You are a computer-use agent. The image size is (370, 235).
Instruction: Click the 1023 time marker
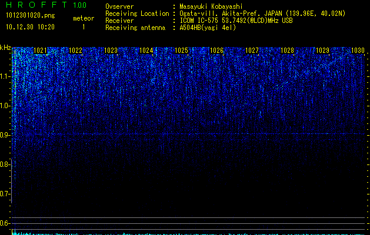(111, 51)
